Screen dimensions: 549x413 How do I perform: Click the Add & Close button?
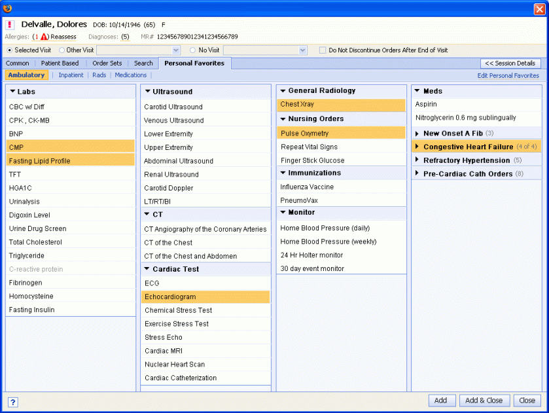pos(484,401)
